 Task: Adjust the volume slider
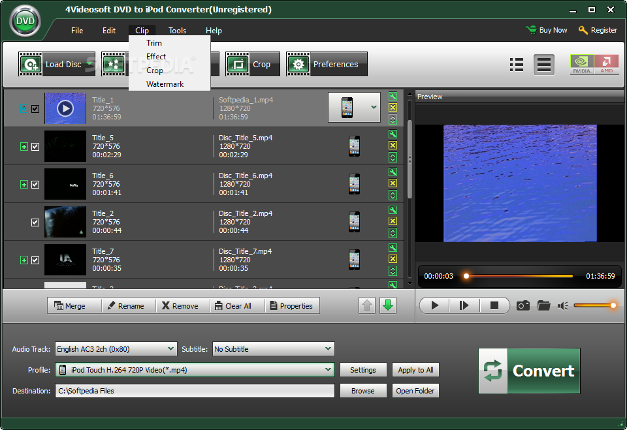pyautogui.click(x=594, y=305)
